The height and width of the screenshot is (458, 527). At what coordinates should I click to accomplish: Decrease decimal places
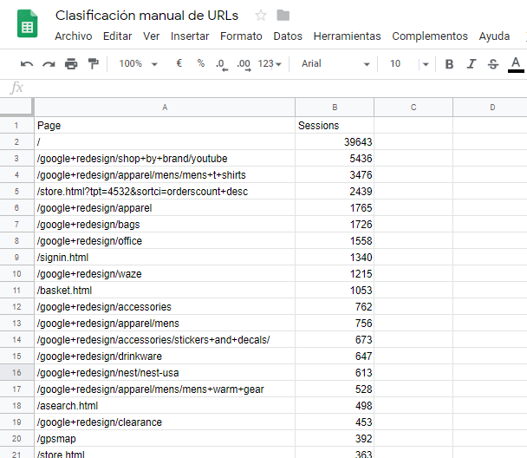pos(222,64)
